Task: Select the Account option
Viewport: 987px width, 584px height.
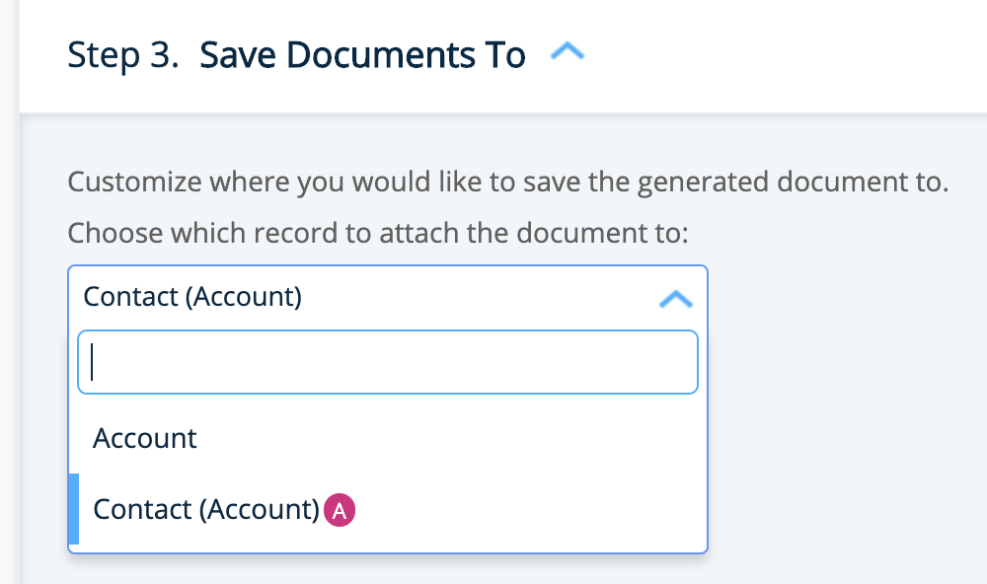Action: coord(145,438)
